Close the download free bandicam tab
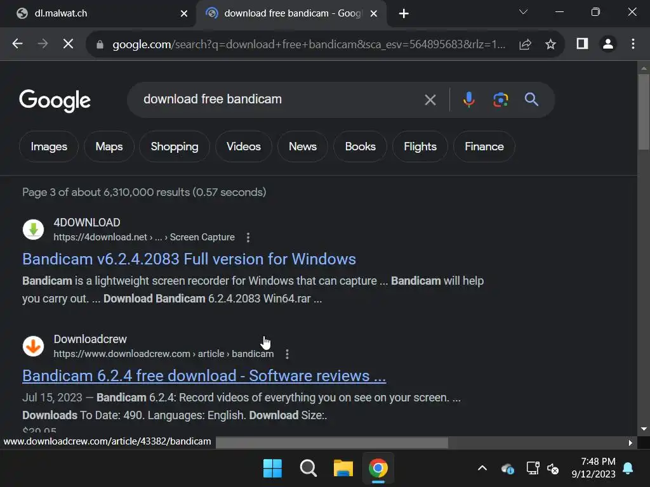 click(x=373, y=14)
